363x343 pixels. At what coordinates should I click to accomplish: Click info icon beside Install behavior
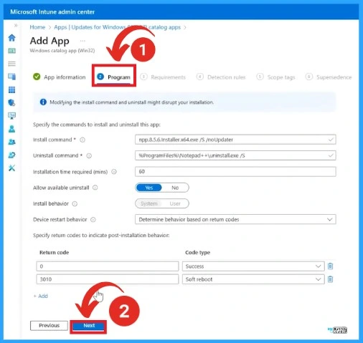coord(75,203)
